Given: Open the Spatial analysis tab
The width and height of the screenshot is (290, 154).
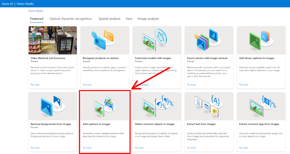Looking at the screenshot, I should click(109, 19).
